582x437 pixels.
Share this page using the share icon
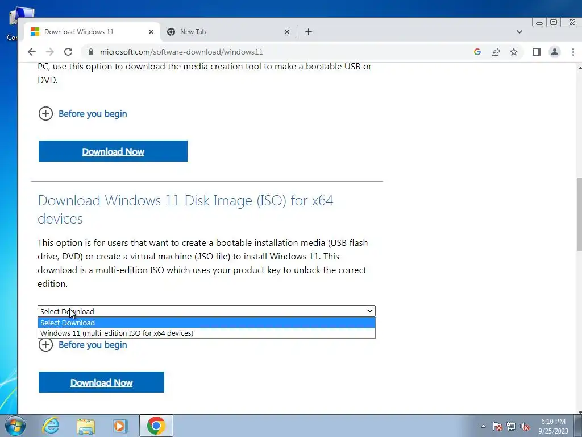[x=496, y=52]
